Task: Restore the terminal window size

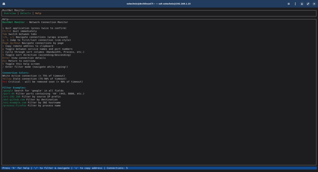Action: tap(308, 4)
